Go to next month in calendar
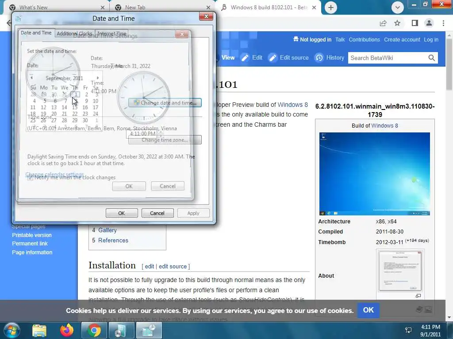This screenshot has height=339, width=453. [98, 78]
